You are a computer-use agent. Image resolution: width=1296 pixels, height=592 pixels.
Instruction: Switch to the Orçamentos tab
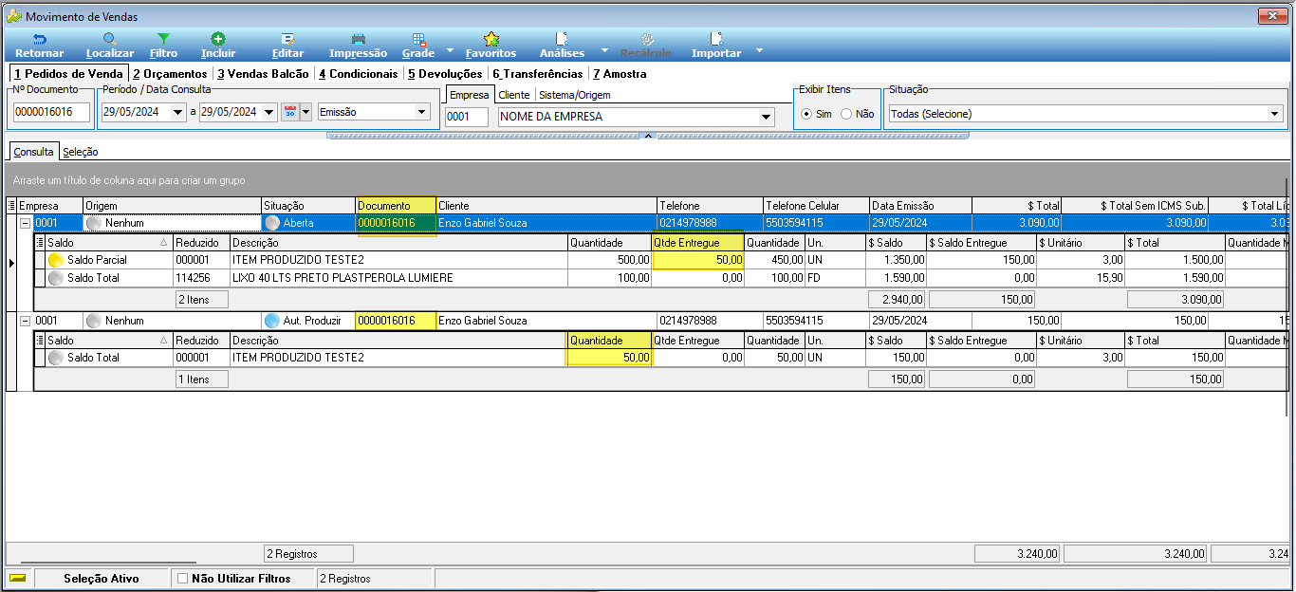tap(170, 73)
